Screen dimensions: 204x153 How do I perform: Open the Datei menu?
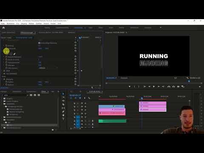3,23
